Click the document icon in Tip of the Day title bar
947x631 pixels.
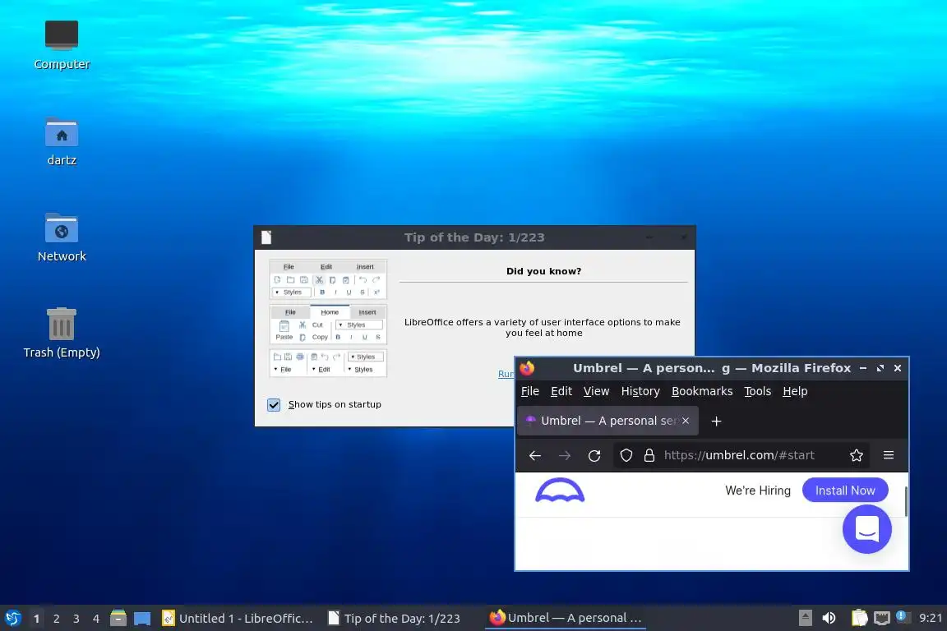[x=266, y=237]
